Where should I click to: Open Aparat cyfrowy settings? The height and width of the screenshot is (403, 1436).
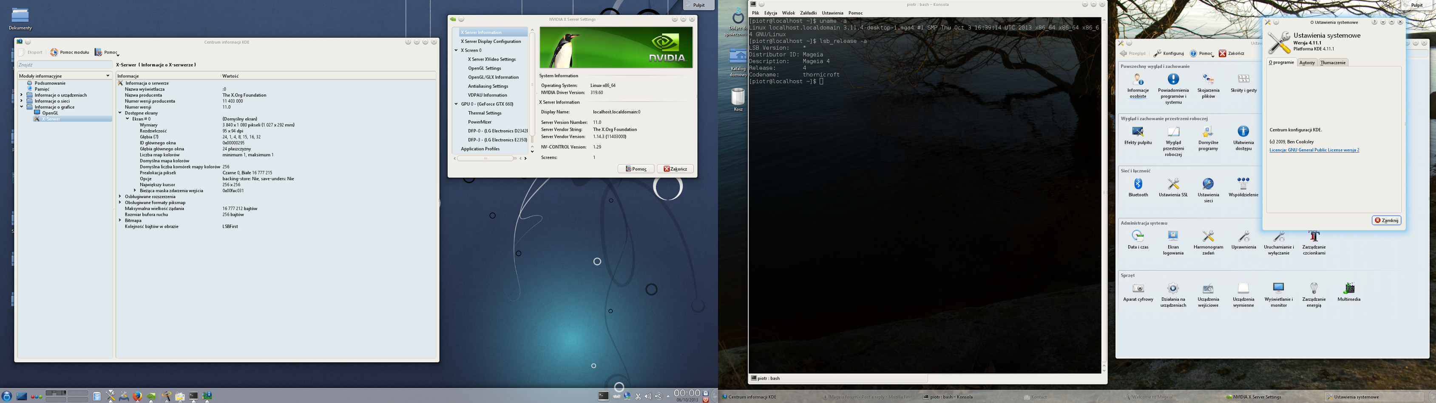tap(1138, 292)
